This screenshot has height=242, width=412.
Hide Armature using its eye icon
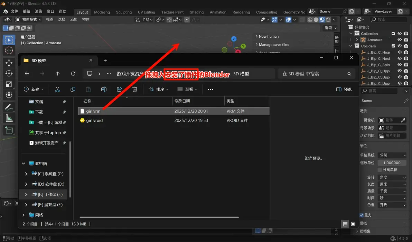(x=400, y=40)
